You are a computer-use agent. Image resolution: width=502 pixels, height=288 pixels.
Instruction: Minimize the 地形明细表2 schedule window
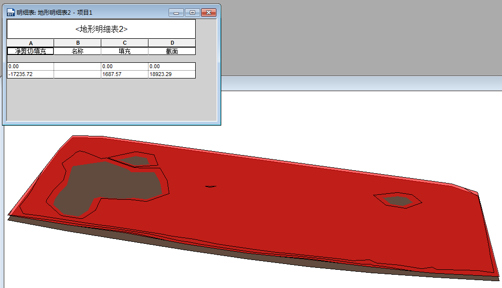176,12
